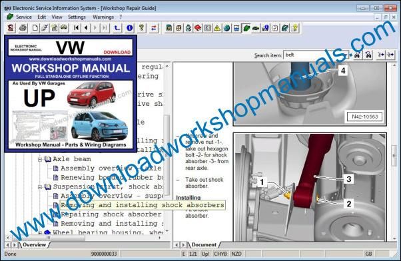Click the yellow question note icon
The height and width of the screenshot is (261, 401).
click(294, 28)
